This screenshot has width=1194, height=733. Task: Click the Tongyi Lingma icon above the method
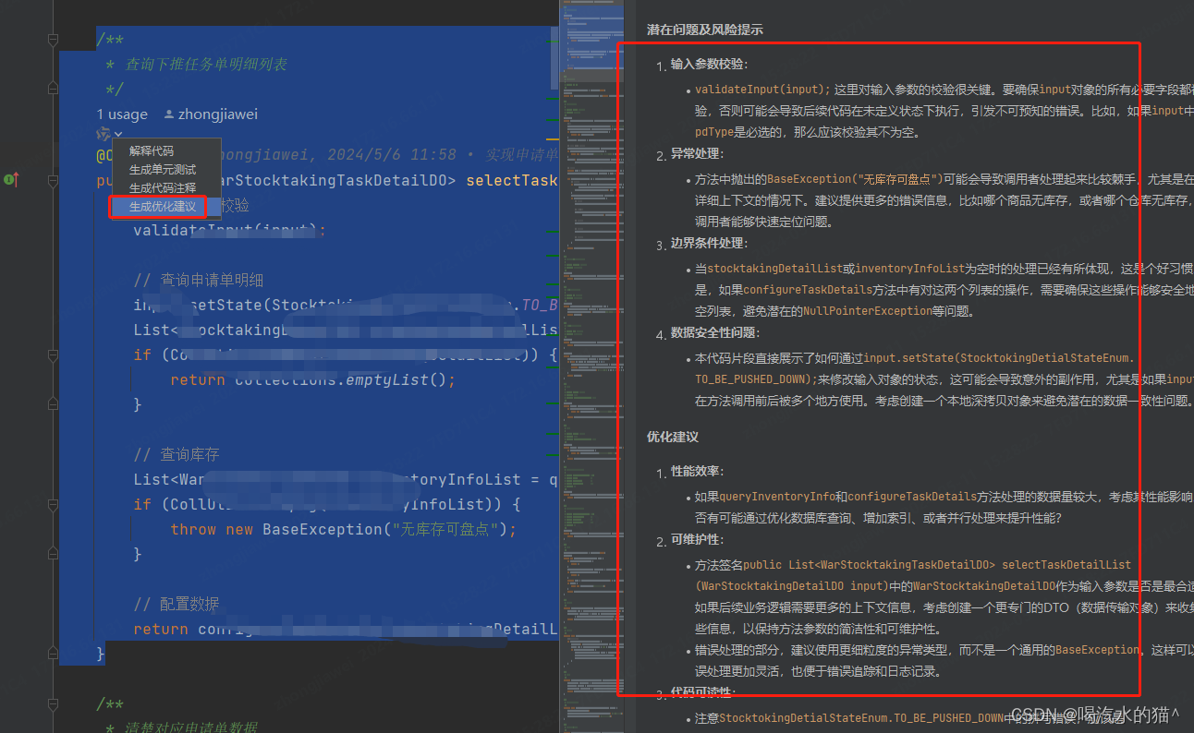point(104,134)
